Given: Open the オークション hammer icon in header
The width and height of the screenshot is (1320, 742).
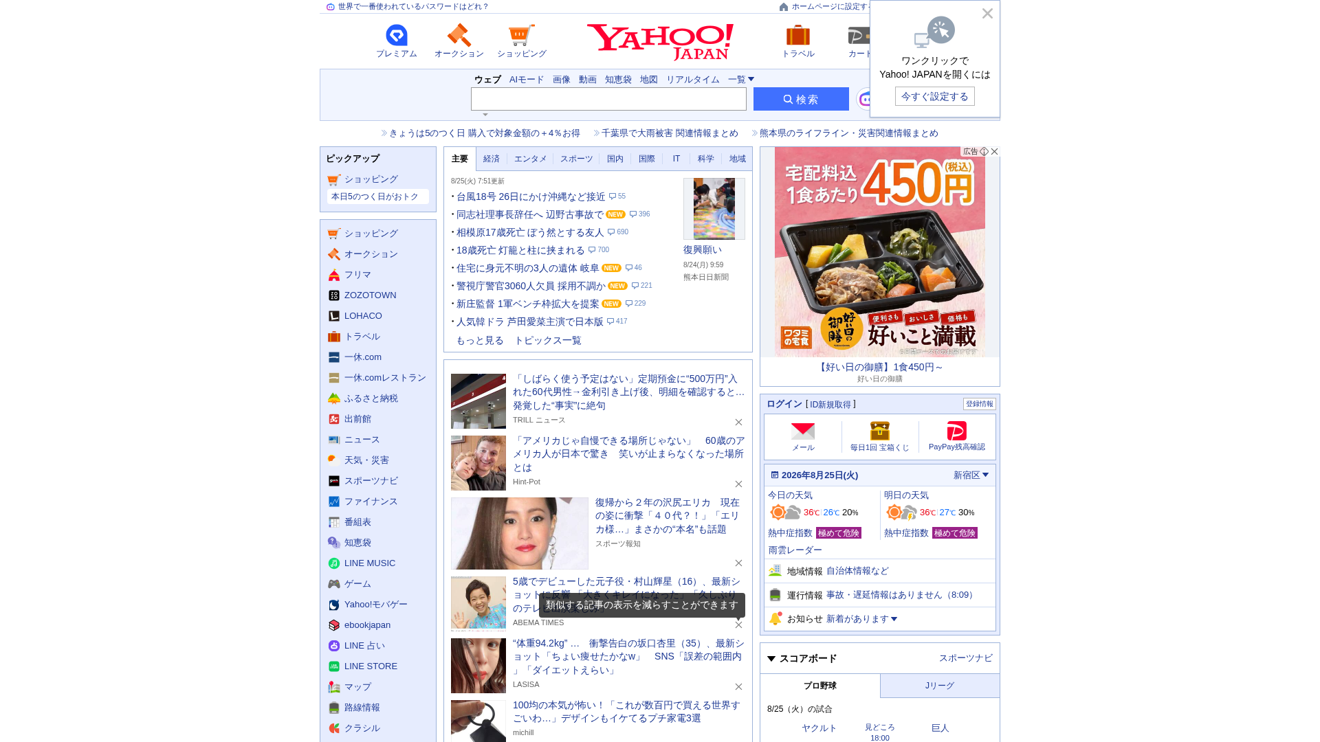Looking at the screenshot, I should pos(459,35).
